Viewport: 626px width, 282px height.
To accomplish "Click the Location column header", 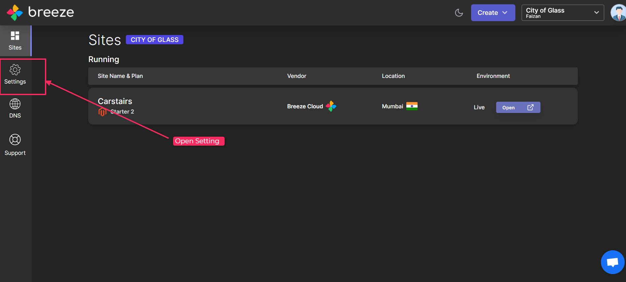I will pyautogui.click(x=393, y=76).
